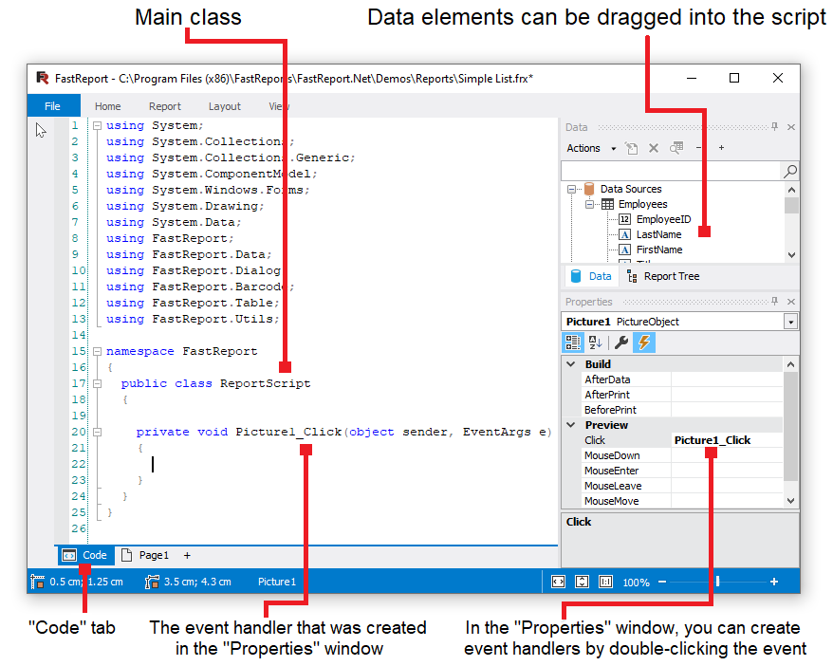Select the LastName field
Viewport: 833px width, 666px height.
(x=658, y=234)
